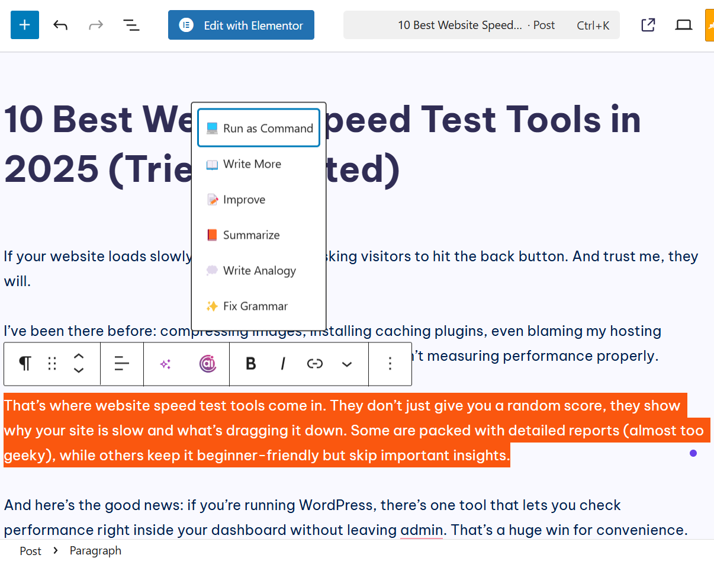
Task: Choose Fix Grammar from AI menu
Action: (x=255, y=306)
